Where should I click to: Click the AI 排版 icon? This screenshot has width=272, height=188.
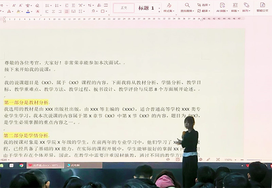(x=222, y=5)
